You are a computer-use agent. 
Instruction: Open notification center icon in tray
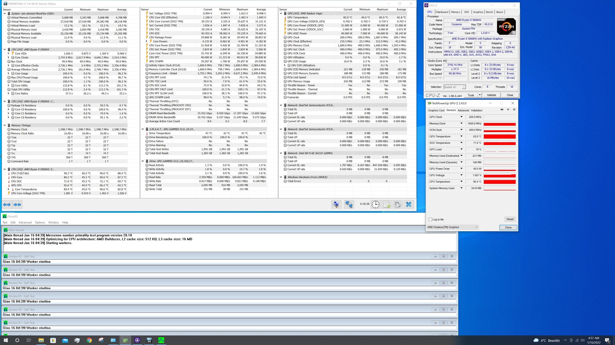(607, 340)
